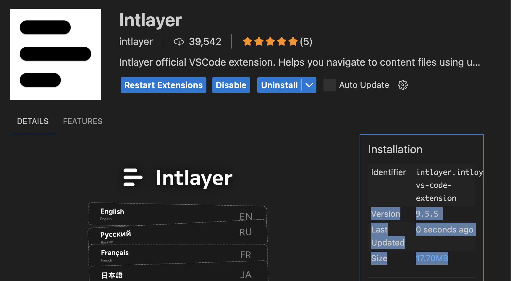Switch to the FEATURES tab
The height and width of the screenshot is (281, 511).
83,121
